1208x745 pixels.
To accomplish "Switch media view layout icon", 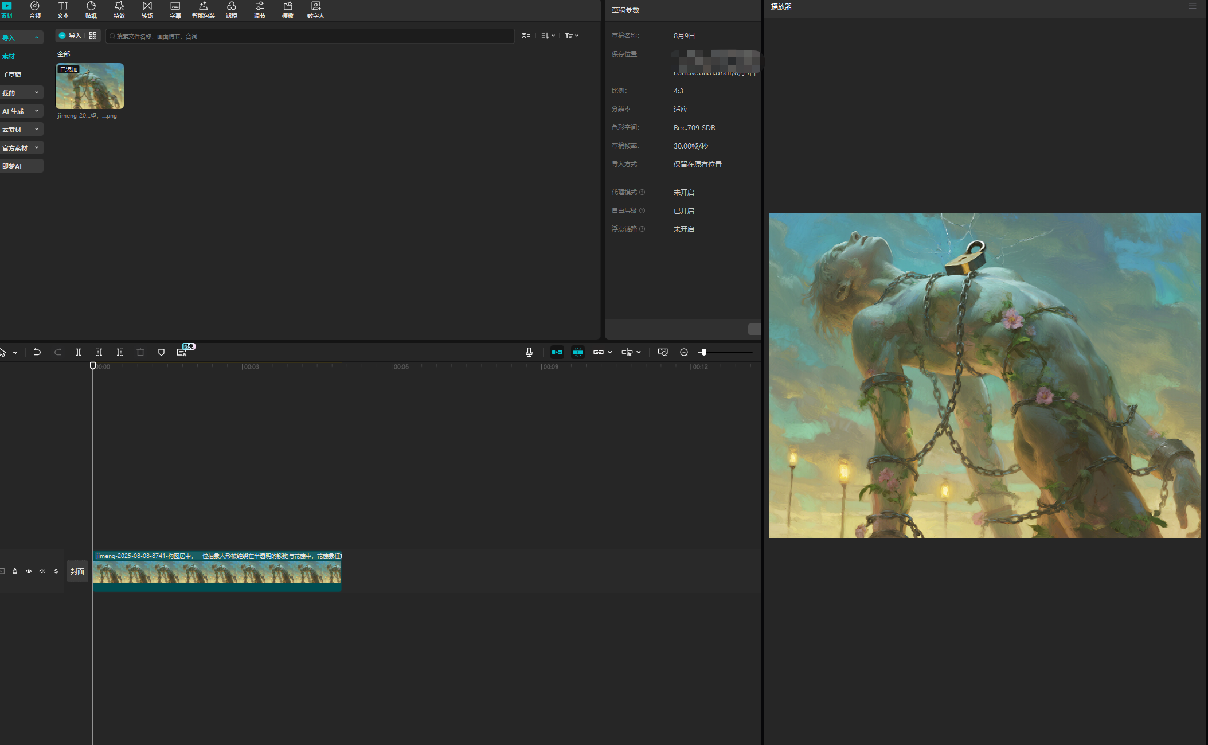I will pyautogui.click(x=526, y=36).
